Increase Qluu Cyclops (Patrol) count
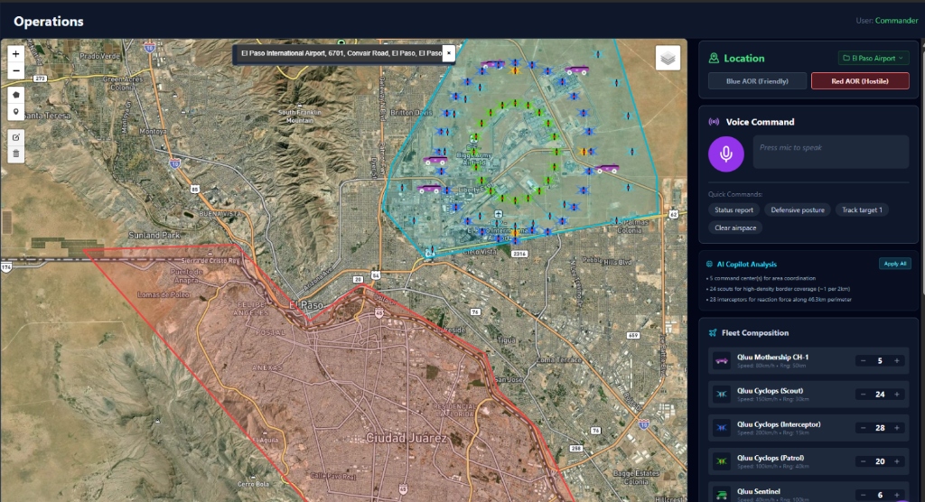This screenshot has width=925, height=502. tap(897, 461)
